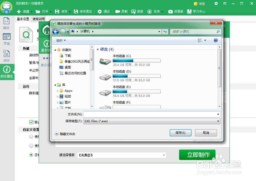Expand the 视频 library node

57,97
